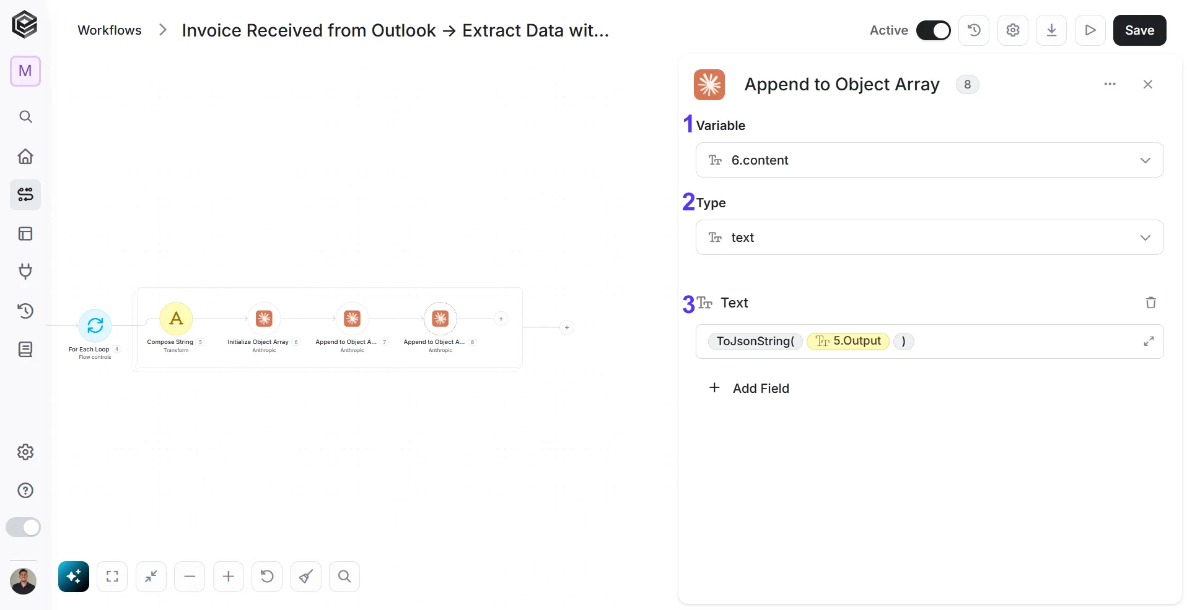Add a step inside the loop
The height and width of the screenshot is (610, 1187).
click(501, 319)
